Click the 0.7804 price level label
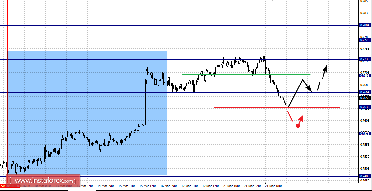 (365, 25)
